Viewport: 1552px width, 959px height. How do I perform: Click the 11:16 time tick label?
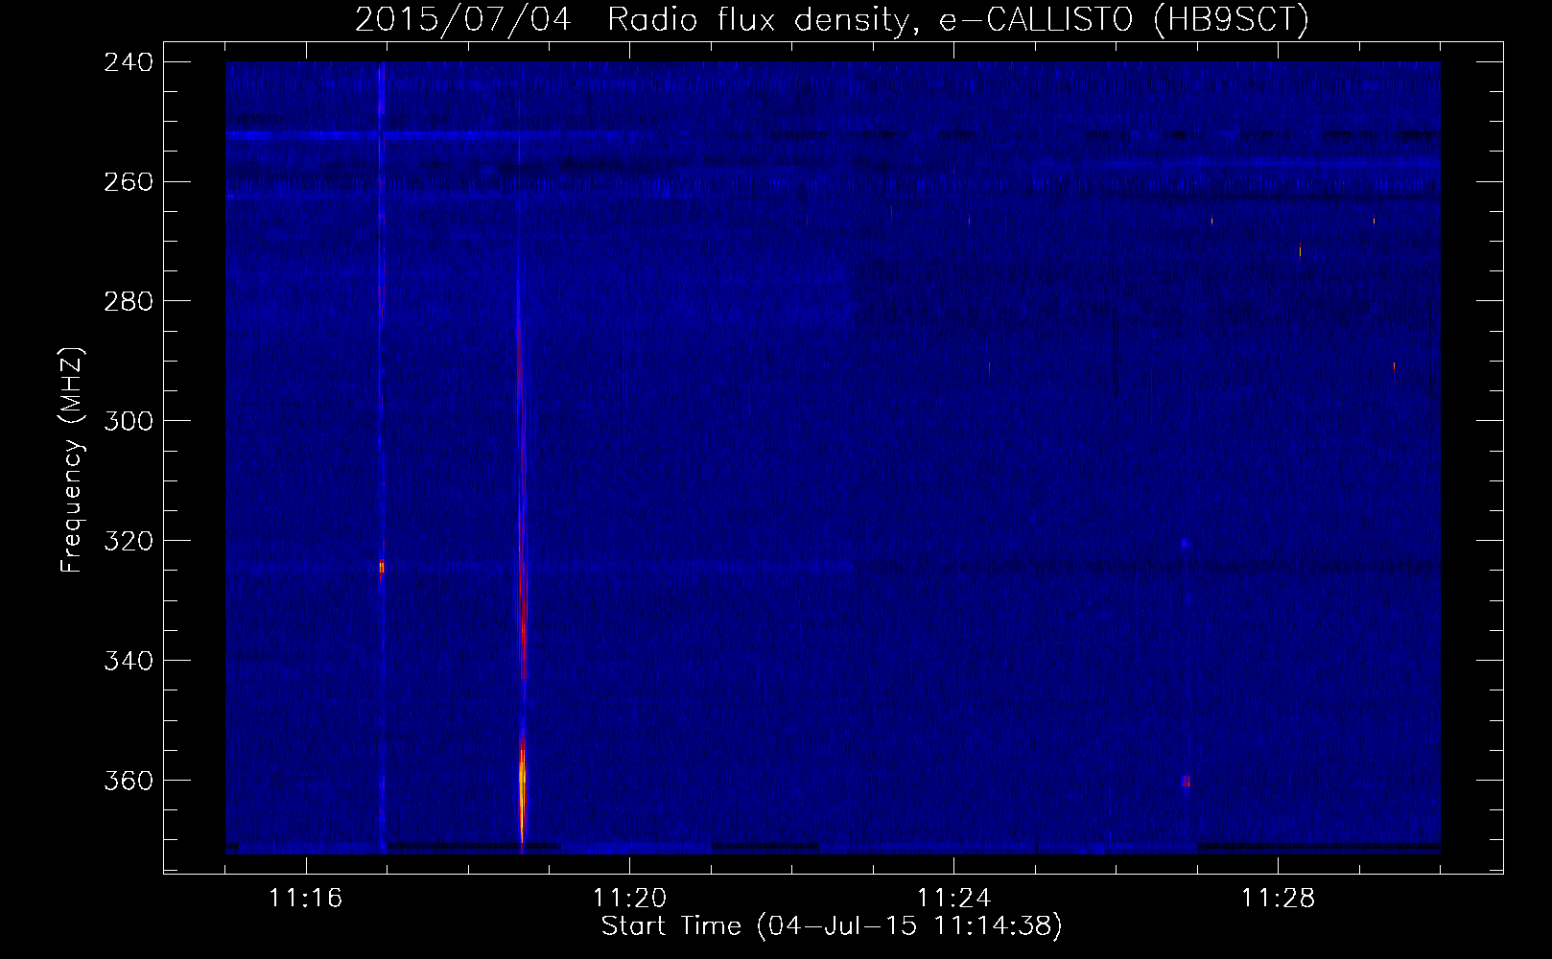pos(305,899)
